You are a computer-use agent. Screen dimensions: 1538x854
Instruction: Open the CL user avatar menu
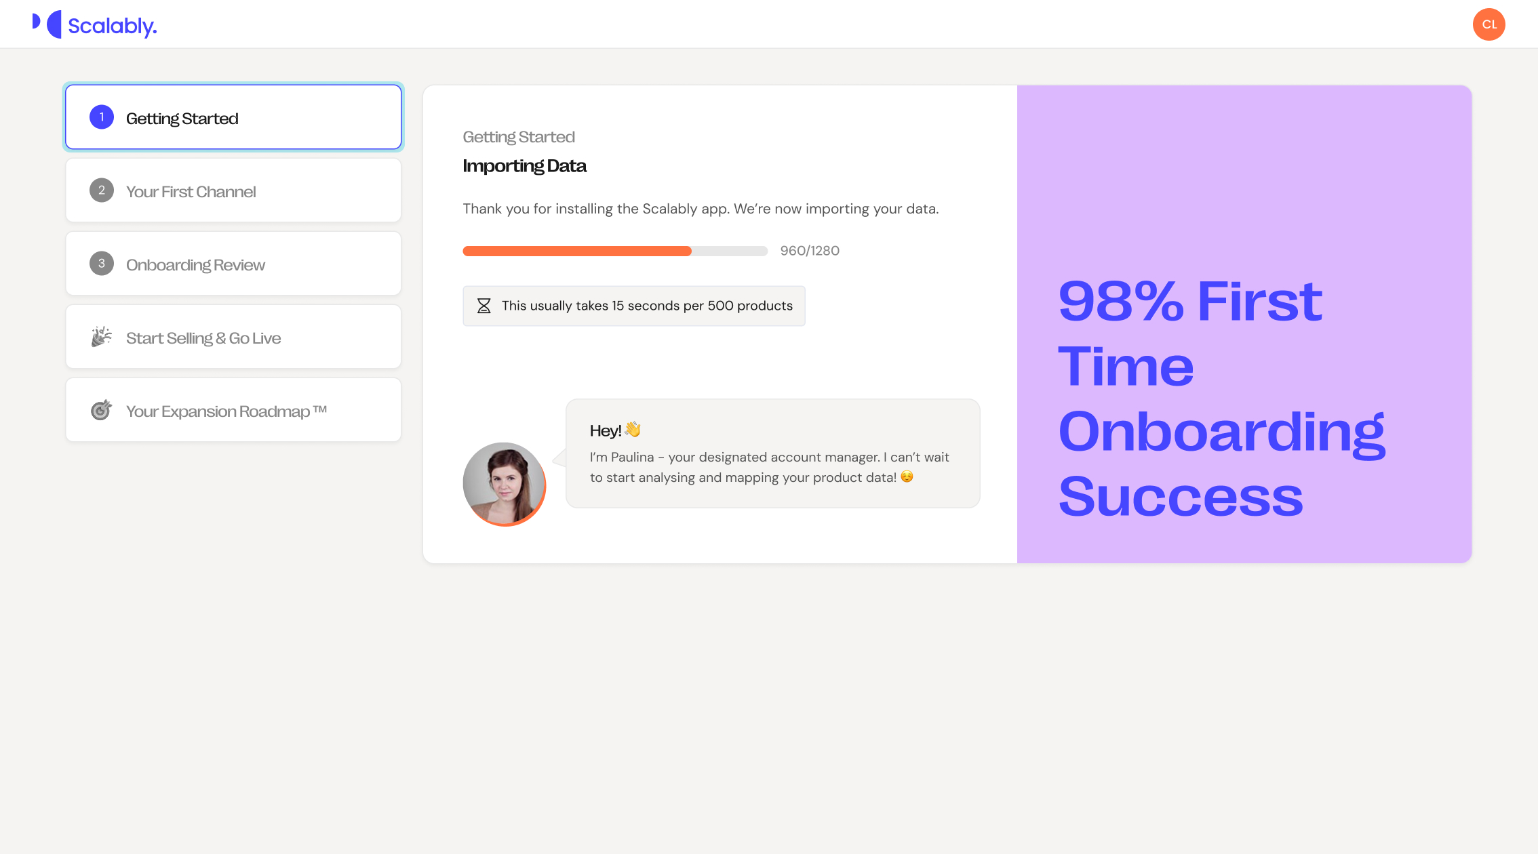point(1488,24)
